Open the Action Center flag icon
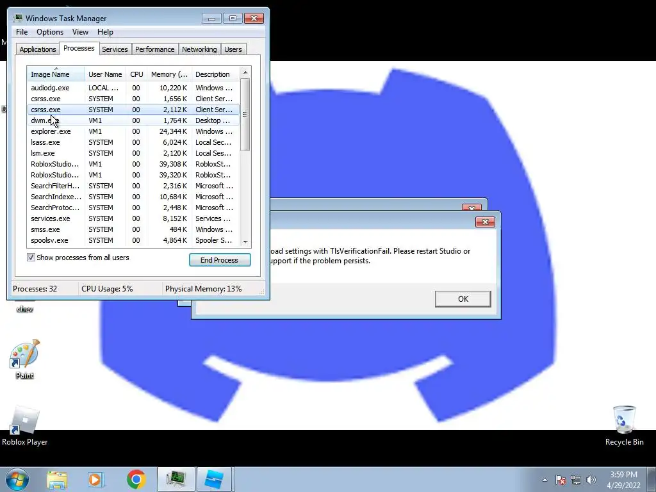 pos(561,480)
